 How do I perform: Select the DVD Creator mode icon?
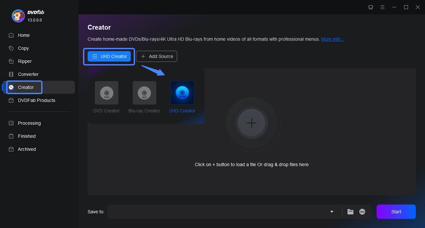tap(106, 93)
